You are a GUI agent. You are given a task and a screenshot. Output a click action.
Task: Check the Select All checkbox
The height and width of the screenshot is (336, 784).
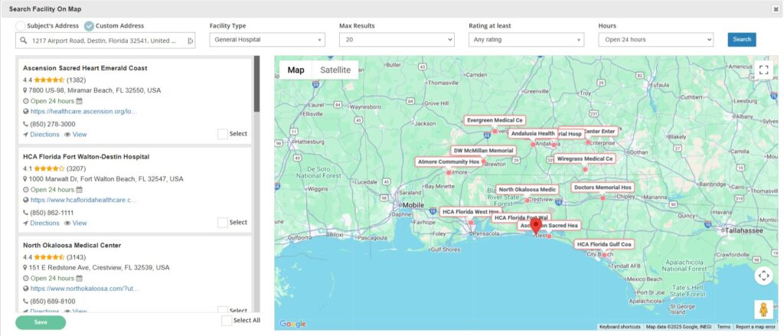(x=227, y=321)
